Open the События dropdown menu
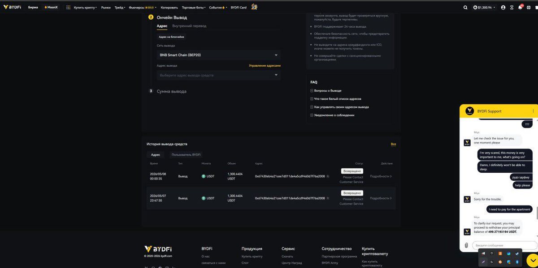 point(218,8)
